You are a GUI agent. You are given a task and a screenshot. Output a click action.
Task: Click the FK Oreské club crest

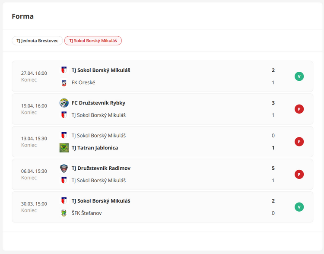64,83
